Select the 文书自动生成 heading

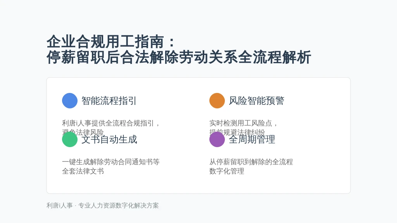(x=109, y=139)
